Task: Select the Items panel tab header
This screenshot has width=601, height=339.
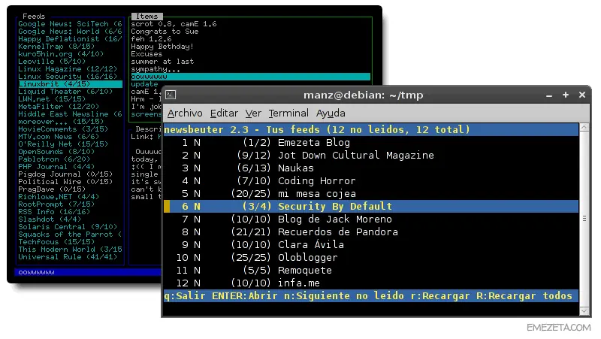Action: pyautogui.click(x=146, y=16)
